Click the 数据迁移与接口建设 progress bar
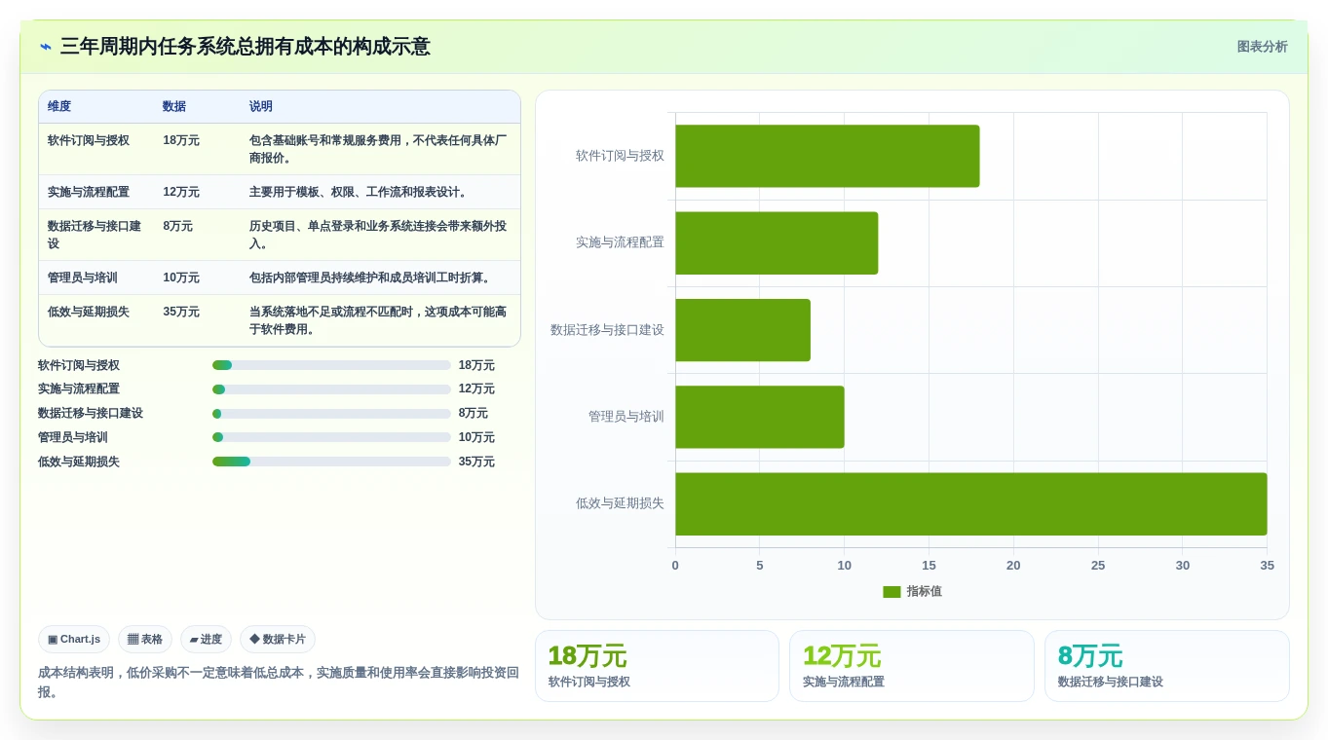The width and height of the screenshot is (1328, 740). [331, 414]
